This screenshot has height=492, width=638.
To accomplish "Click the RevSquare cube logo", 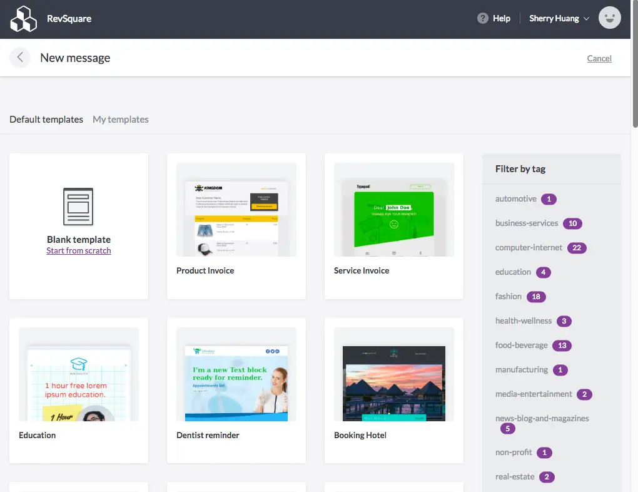I will click(23, 18).
